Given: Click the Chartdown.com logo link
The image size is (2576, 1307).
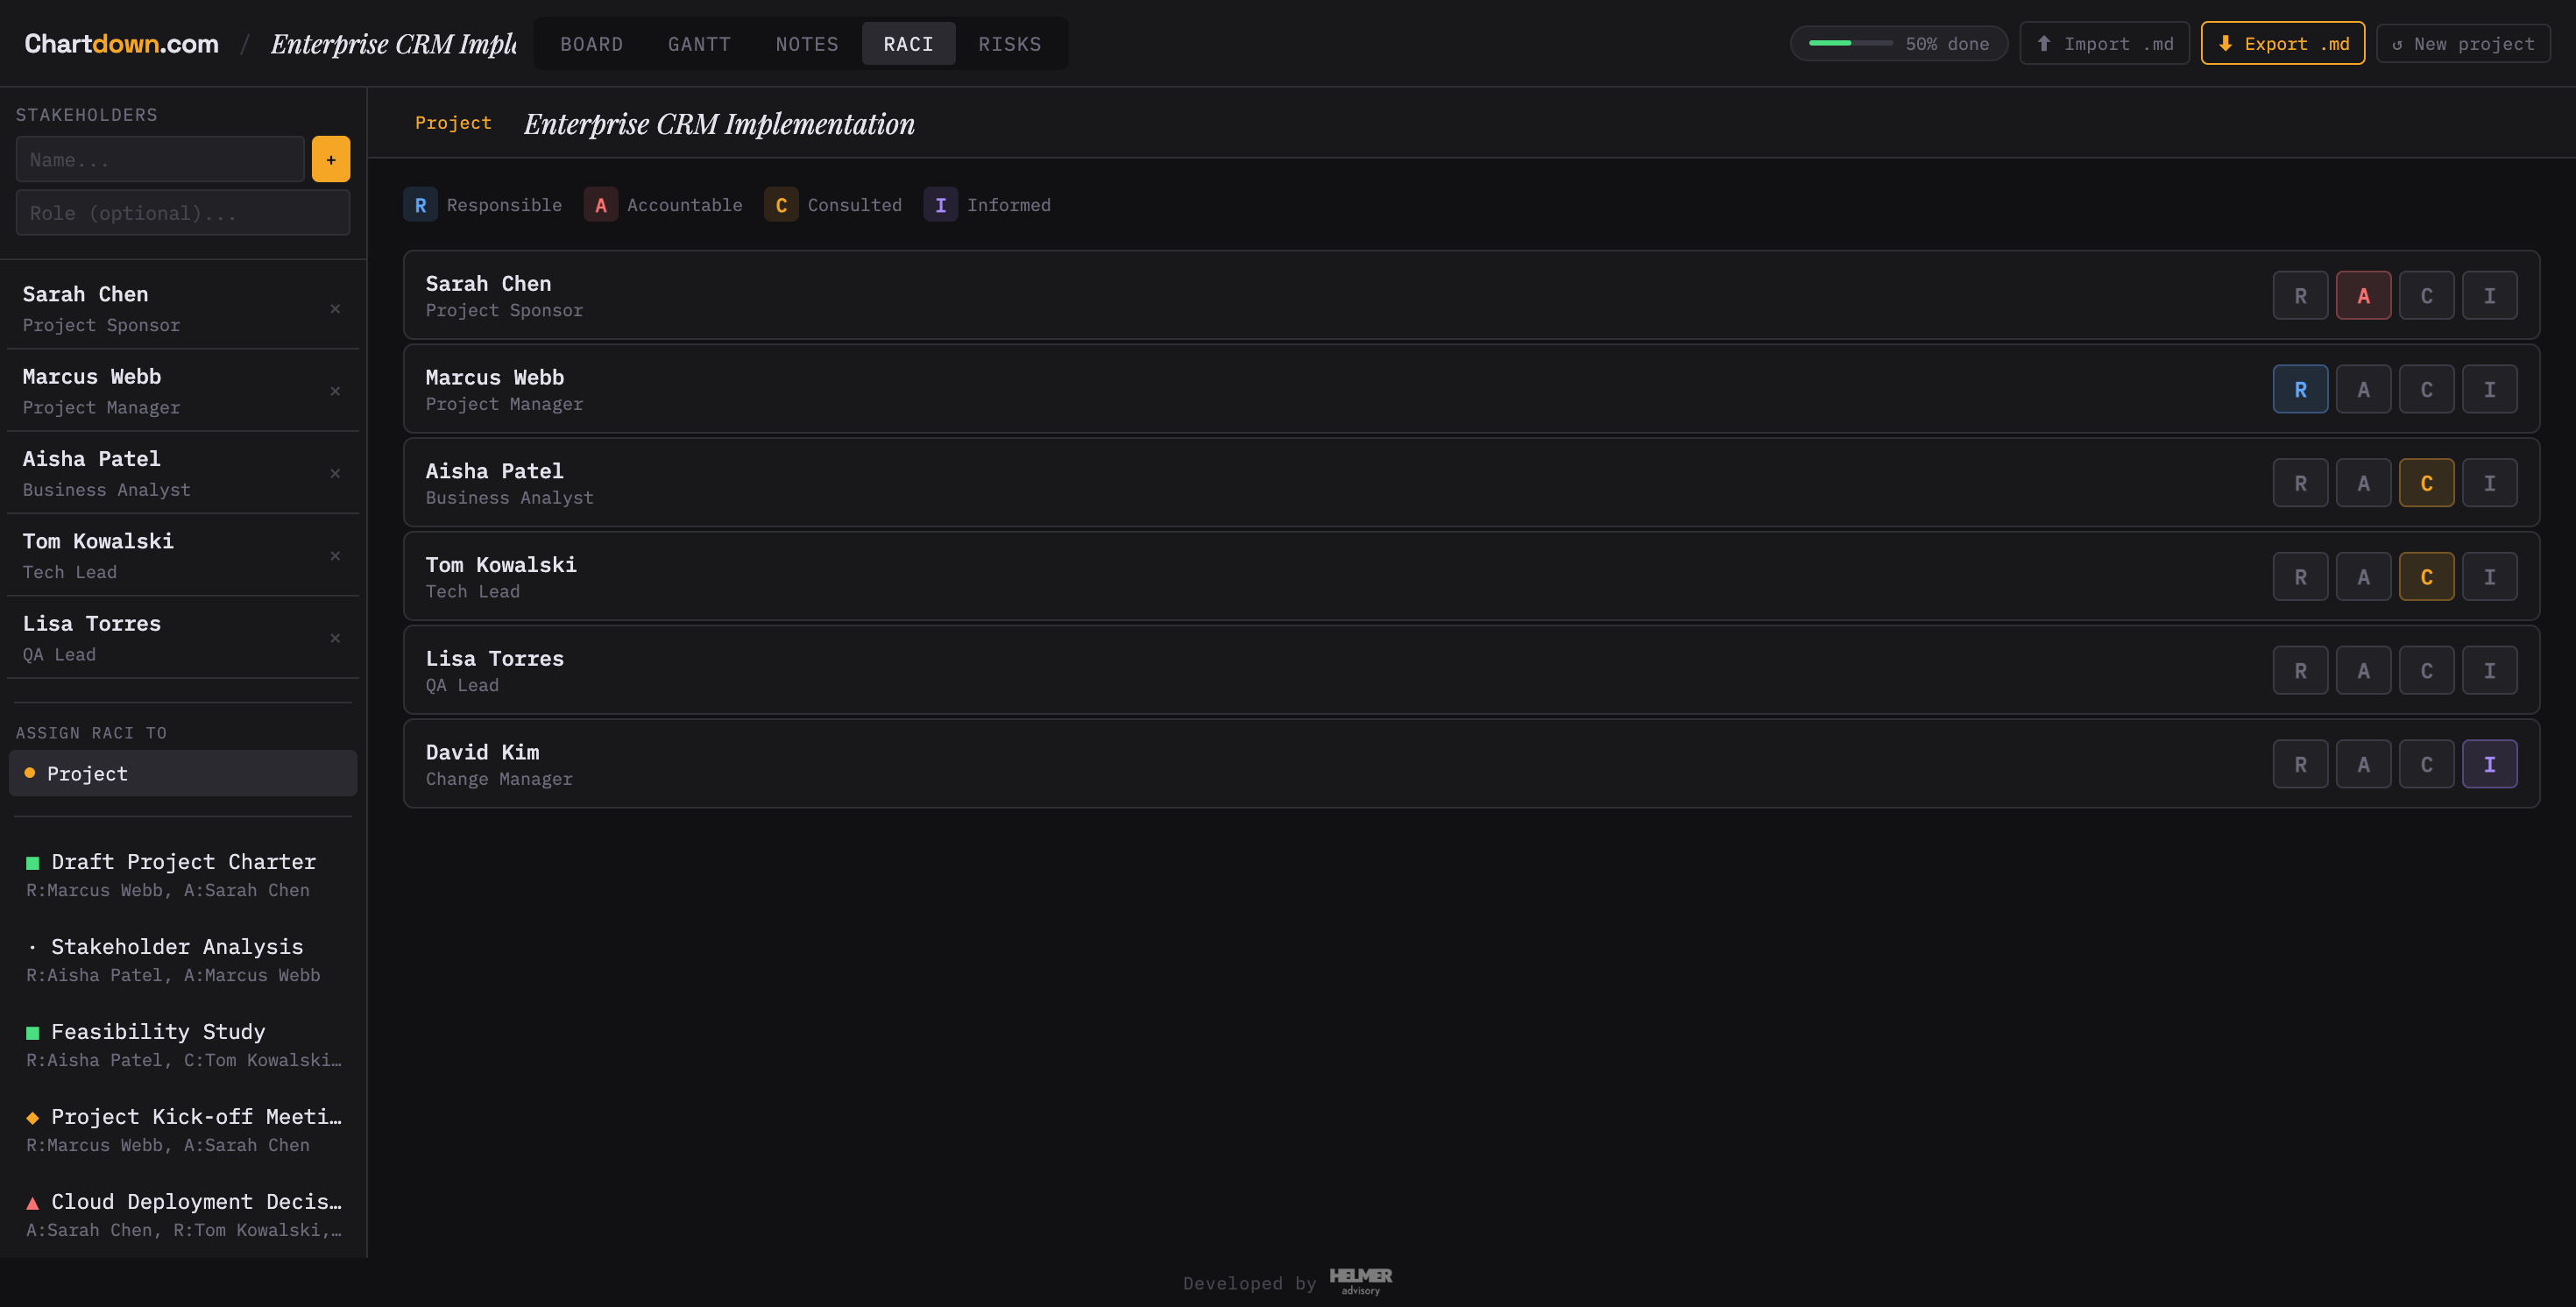Looking at the screenshot, I should tap(121, 44).
